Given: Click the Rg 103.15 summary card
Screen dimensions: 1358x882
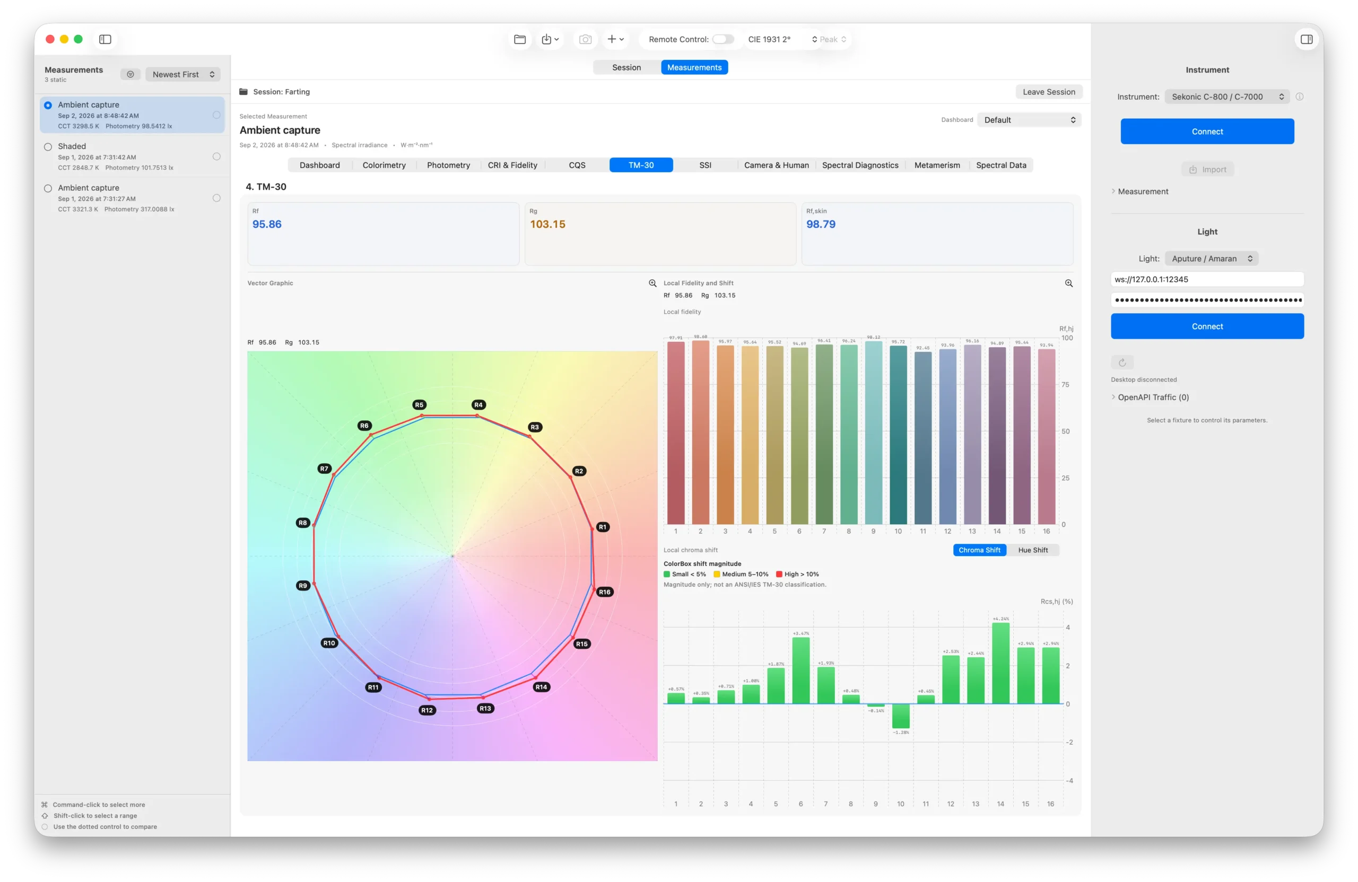Looking at the screenshot, I should [x=660, y=234].
